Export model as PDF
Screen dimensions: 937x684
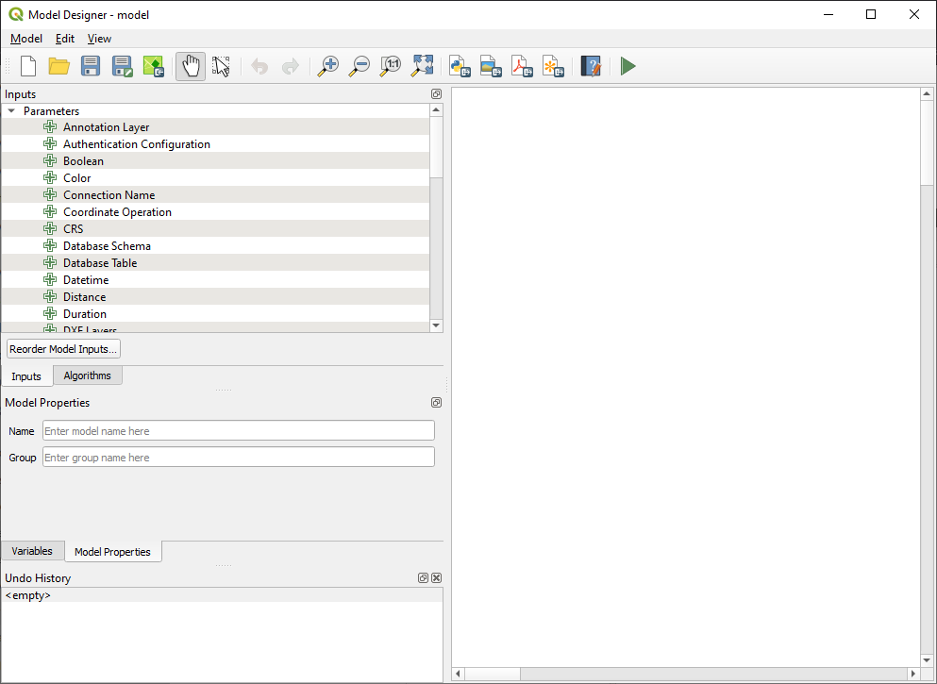coord(522,66)
